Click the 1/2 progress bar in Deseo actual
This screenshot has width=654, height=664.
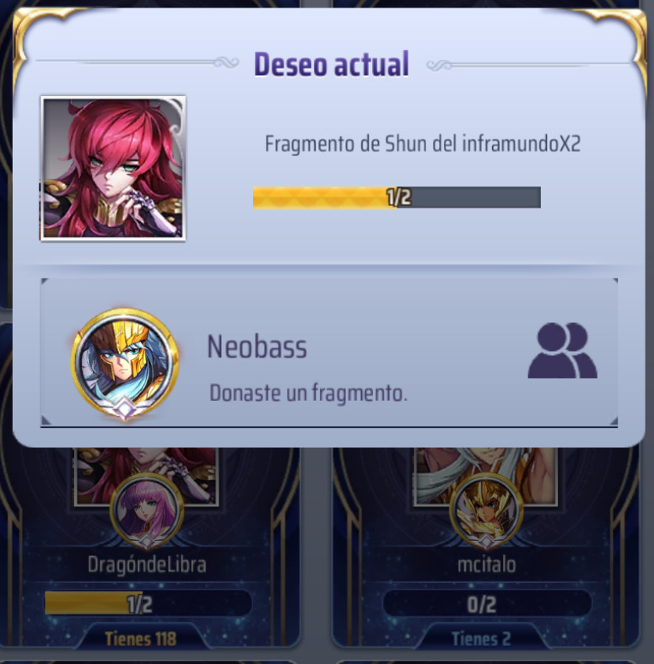point(397,197)
